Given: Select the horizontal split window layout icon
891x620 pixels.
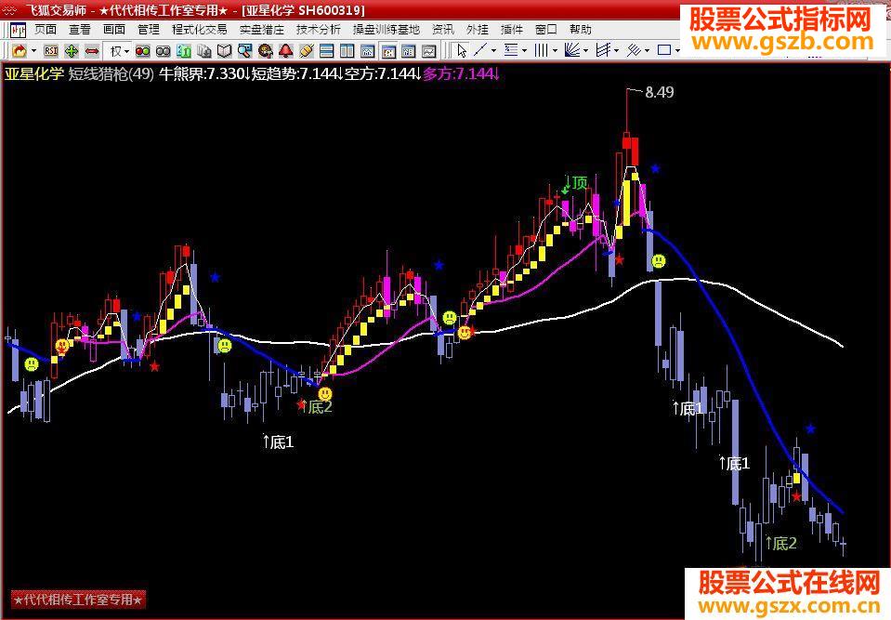Looking at the screenshot, I should pyautogui.click(x=327, y=51).
